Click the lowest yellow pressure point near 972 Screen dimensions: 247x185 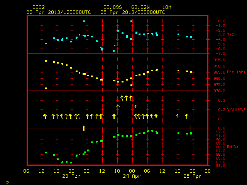46,88
